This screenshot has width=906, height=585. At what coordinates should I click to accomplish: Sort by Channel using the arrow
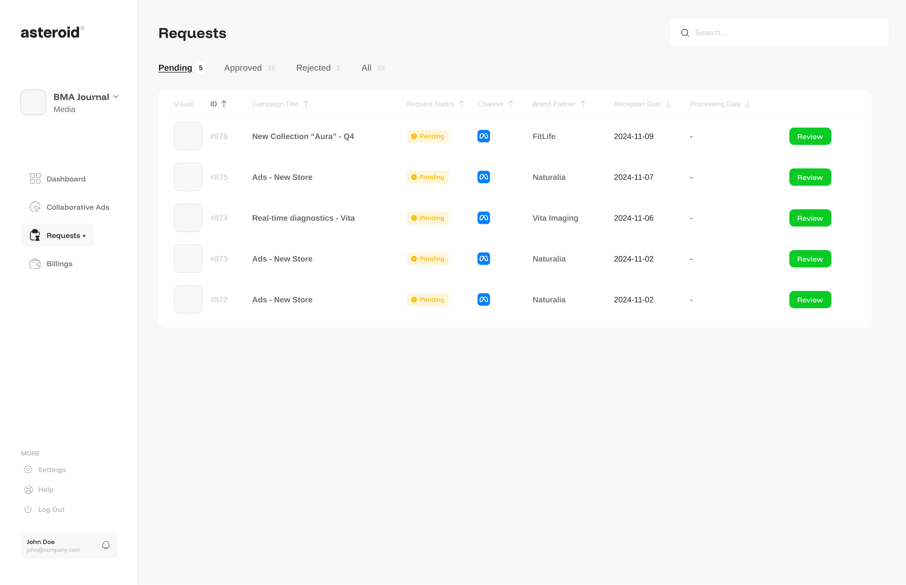tap(511, 104)
